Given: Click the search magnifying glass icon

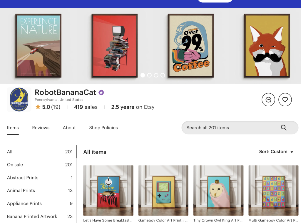Looking at the screenshot, I should 283,128.
